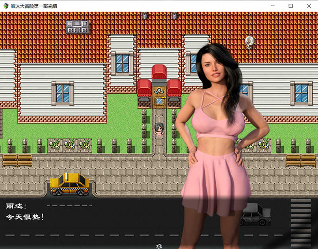Click the dialogue continue indicator at the bottom
318x249 pixels.
coord(159,246)
